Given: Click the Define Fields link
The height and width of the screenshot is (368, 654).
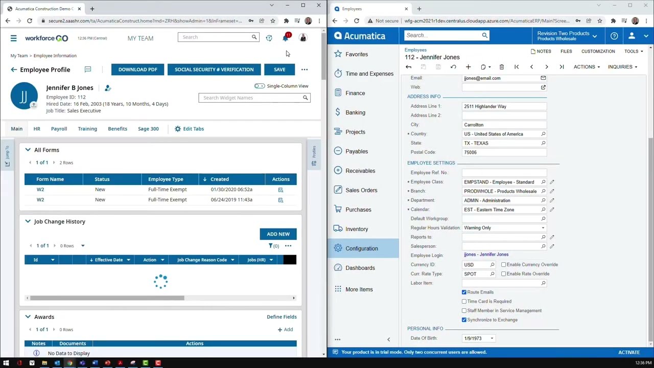Looking at the screenshot, I should coord(282,317).
